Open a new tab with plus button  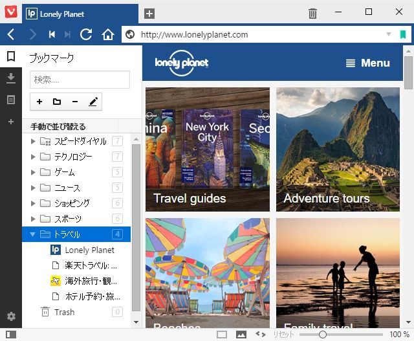[x=149, y=14]
